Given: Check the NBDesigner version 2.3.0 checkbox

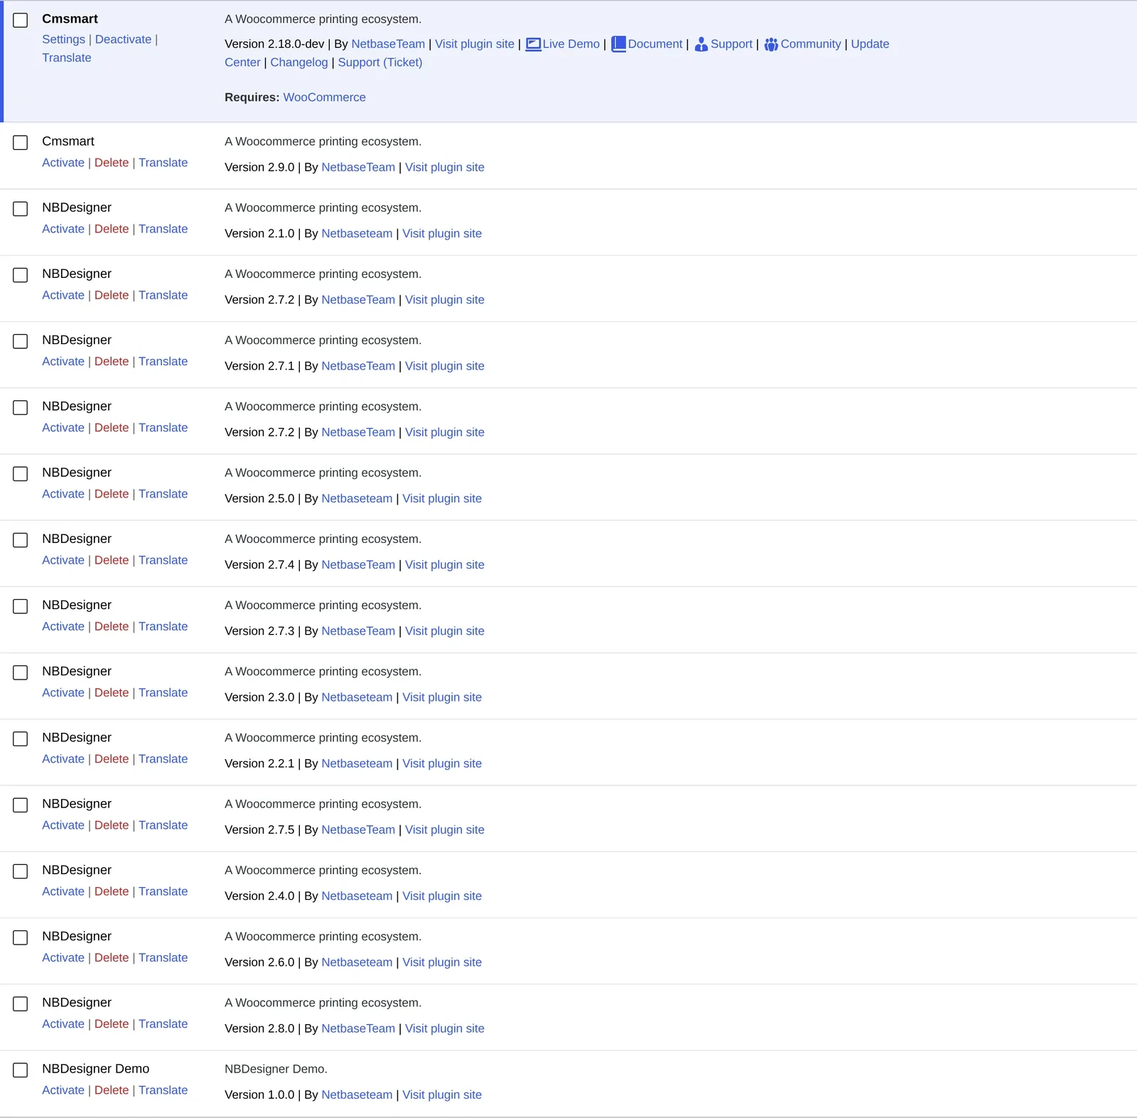Looking at the screenshot, I should tap(21, 672).
